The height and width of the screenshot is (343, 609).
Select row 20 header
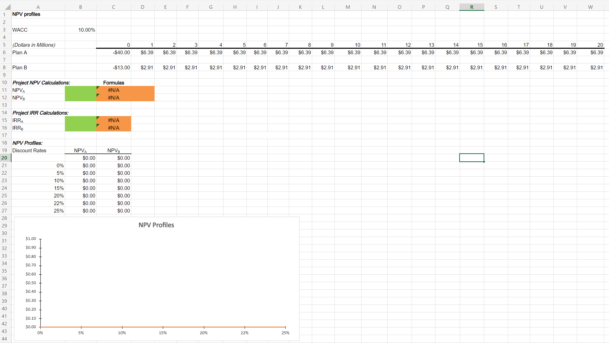coord(4,158)
